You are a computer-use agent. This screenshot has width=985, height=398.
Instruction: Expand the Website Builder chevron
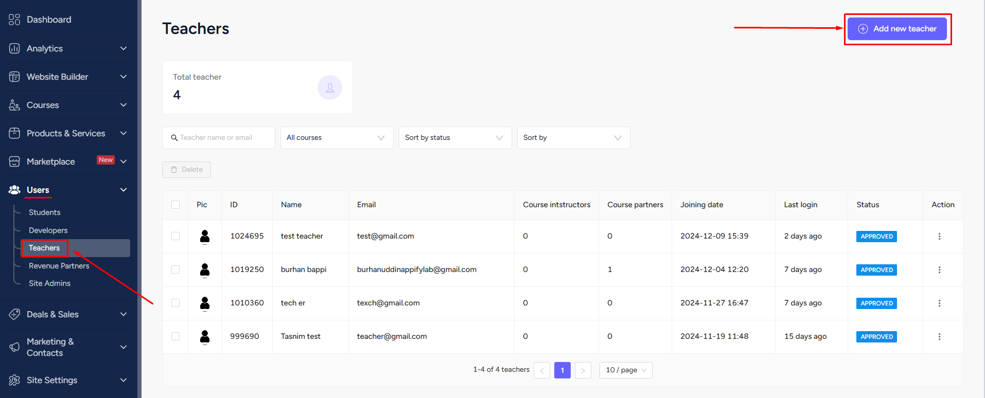[124, 77]
